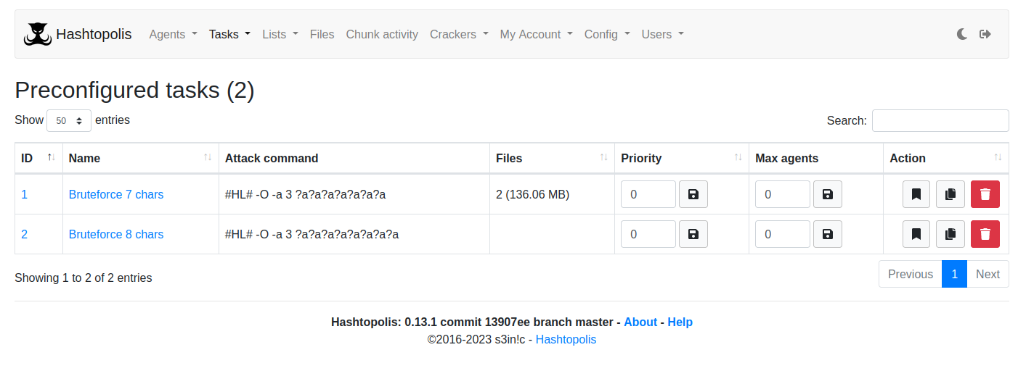Expand the Config dropdown menu
Image resolution: width=1026 pixels, height=371 pixels.
607,34
